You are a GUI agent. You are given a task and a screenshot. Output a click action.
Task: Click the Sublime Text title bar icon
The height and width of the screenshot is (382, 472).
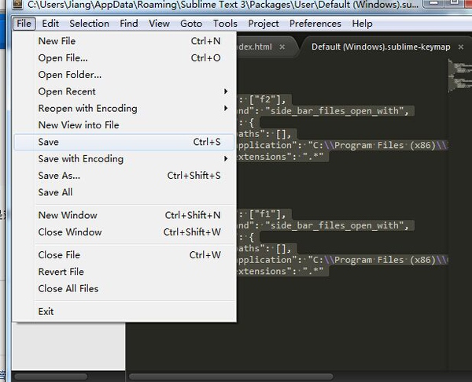(x=18, y=4)
